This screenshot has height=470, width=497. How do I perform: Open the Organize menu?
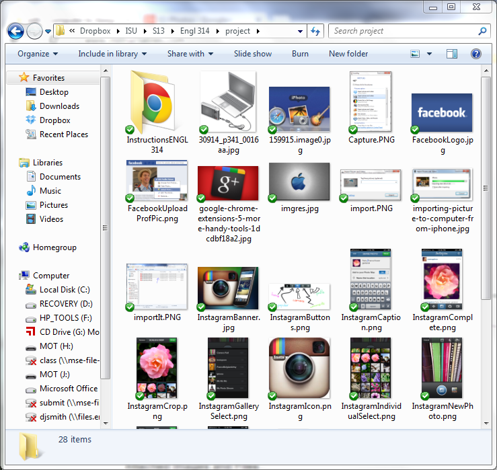38,54
